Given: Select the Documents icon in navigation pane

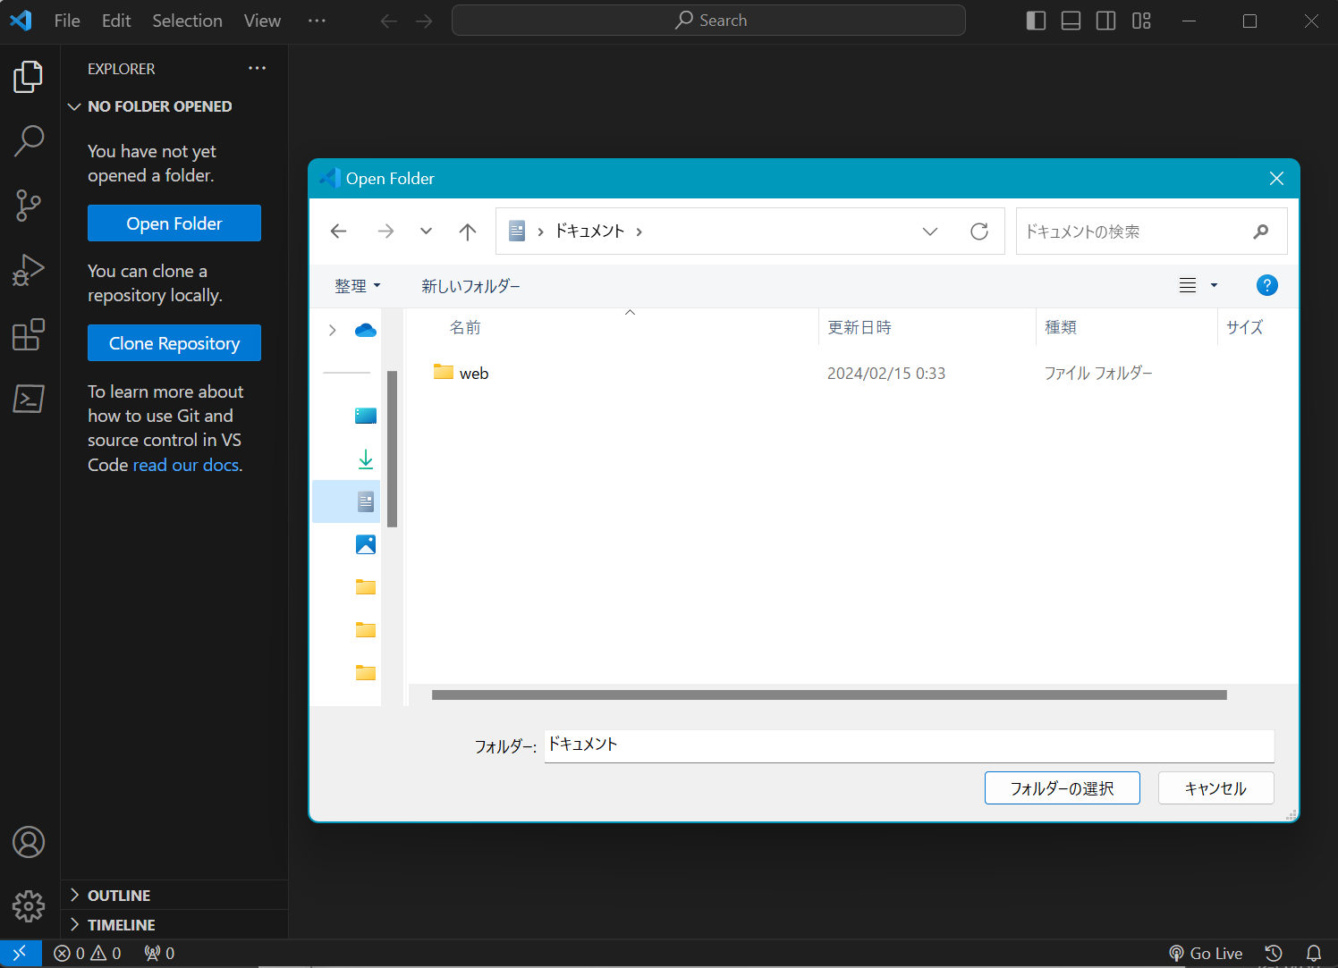Looking at the screenshot, I should coord(366,501).
